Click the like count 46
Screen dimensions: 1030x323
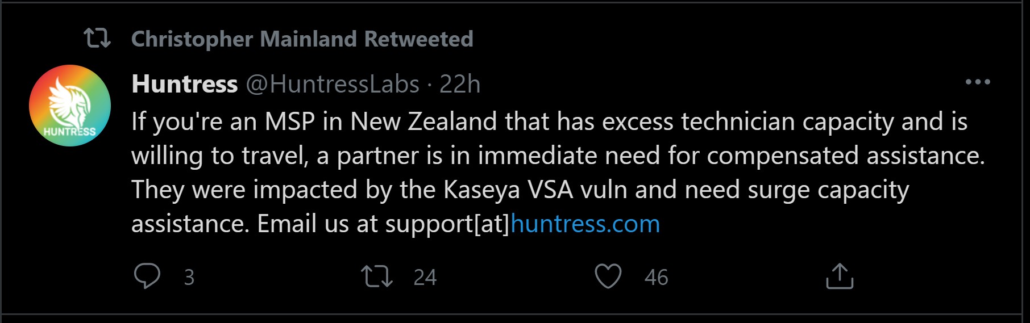pyautogui.click(x=656, y=278)
